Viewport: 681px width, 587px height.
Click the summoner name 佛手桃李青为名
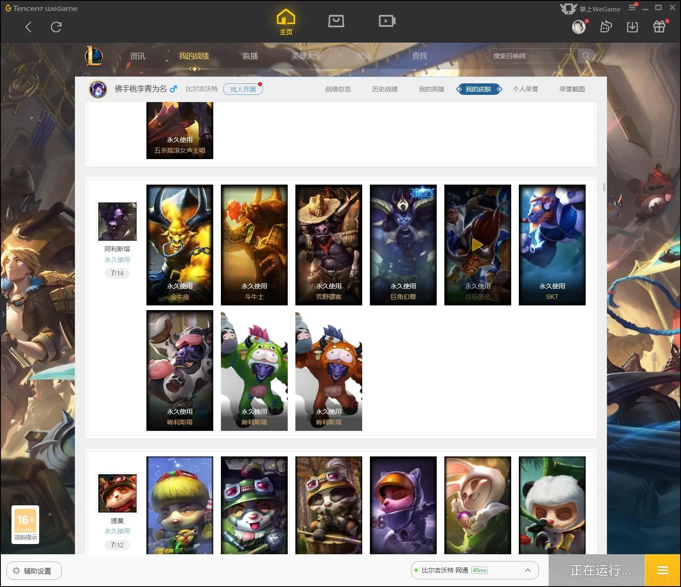pos(140,89)
